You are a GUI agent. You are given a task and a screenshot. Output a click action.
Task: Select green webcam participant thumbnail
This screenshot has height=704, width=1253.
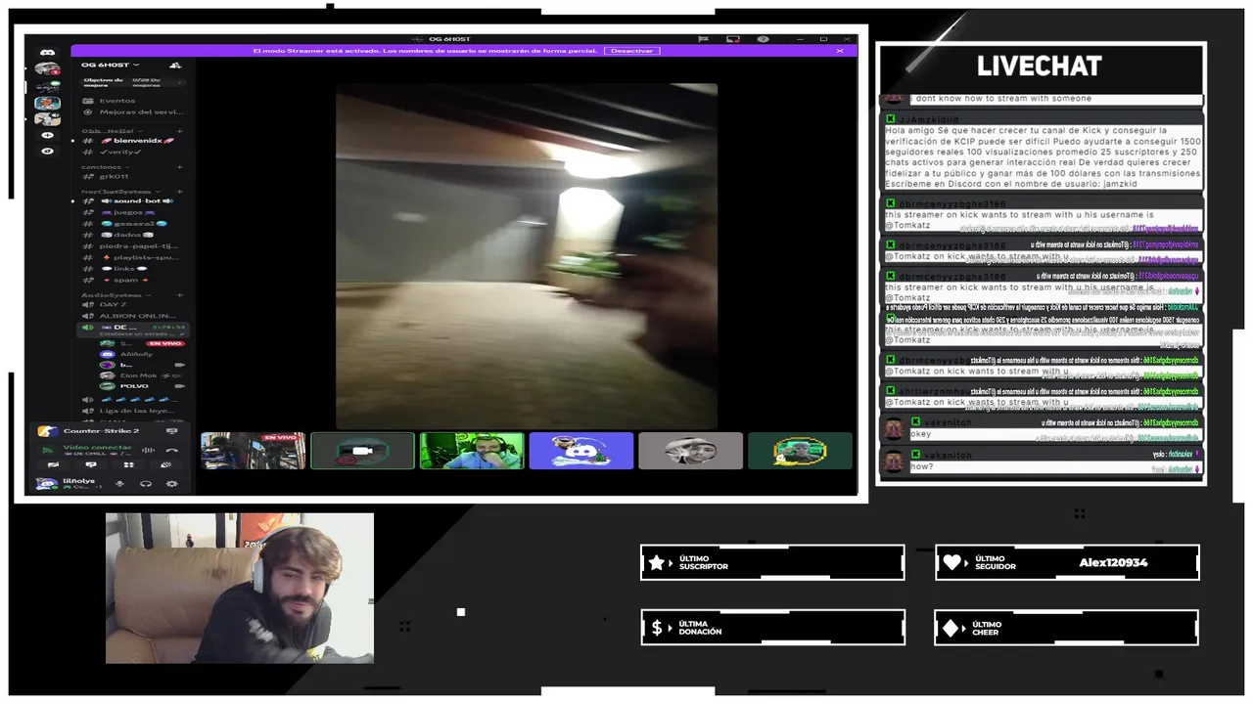coord(472,451)
